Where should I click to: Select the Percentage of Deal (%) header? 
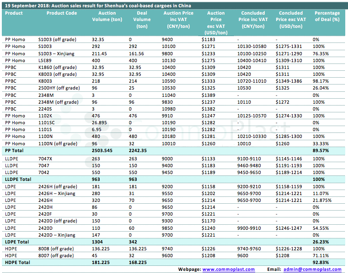click(327, 16)
